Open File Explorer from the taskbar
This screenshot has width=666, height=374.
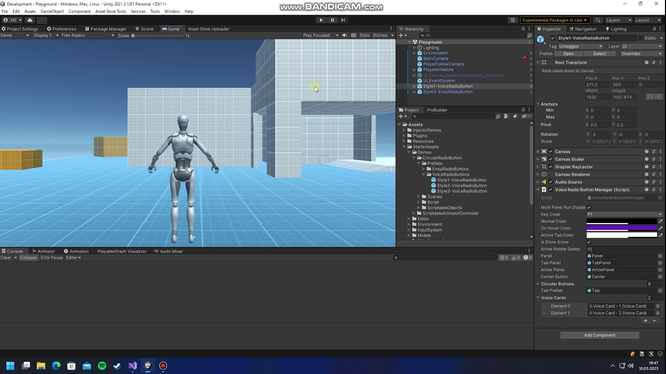(x=41, y=366)
